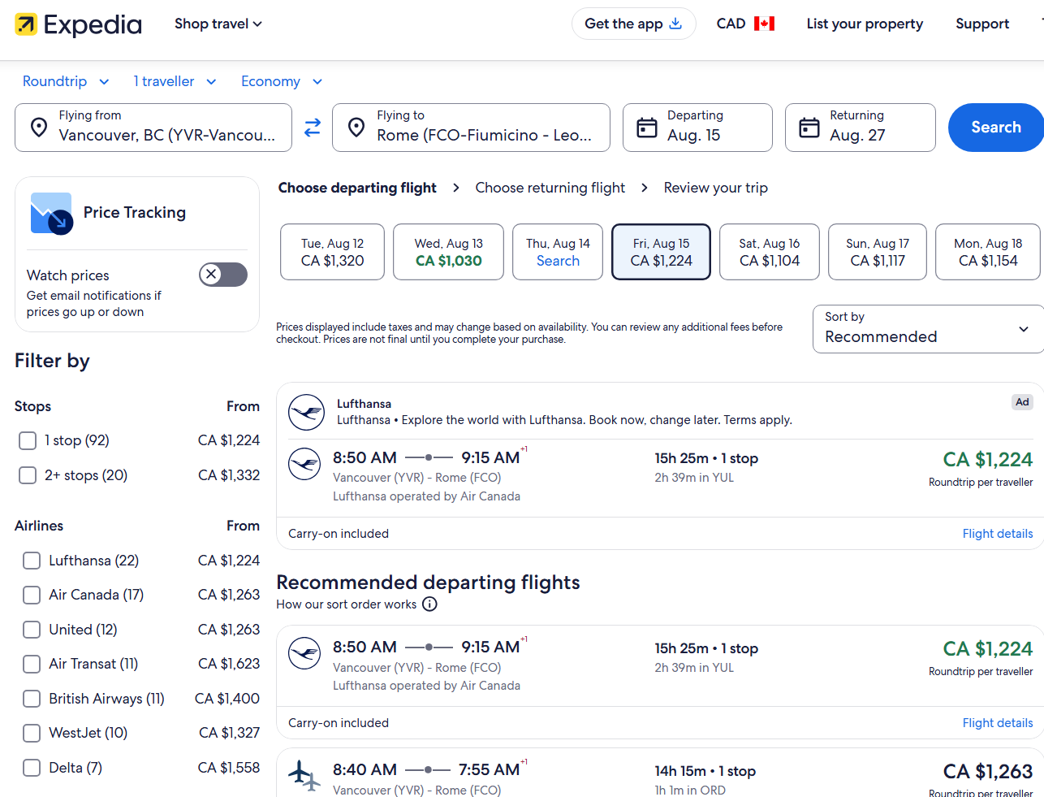Select the Air Canada airline checkbox
Screen dimensions: 1044x797
[x=31, y=595]
